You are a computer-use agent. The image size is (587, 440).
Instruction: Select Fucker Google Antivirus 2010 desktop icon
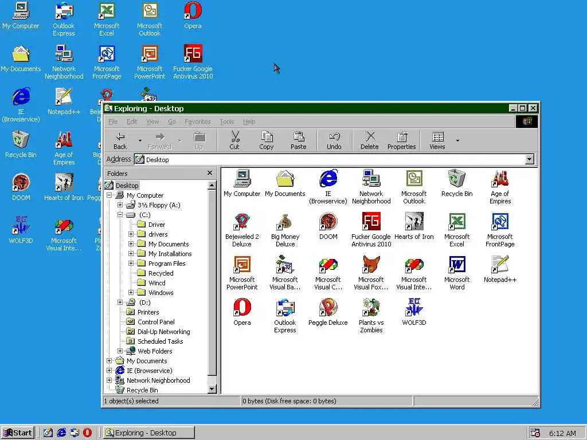pyautogui.click(x=193, y=62)
